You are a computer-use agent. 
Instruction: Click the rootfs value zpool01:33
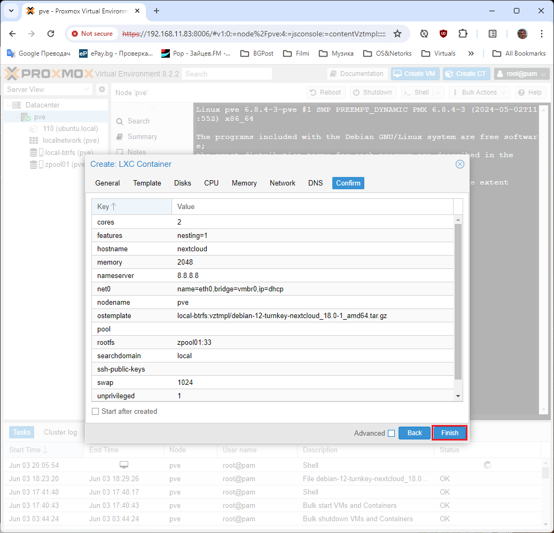pyautogui.click(x=194, y=343)
